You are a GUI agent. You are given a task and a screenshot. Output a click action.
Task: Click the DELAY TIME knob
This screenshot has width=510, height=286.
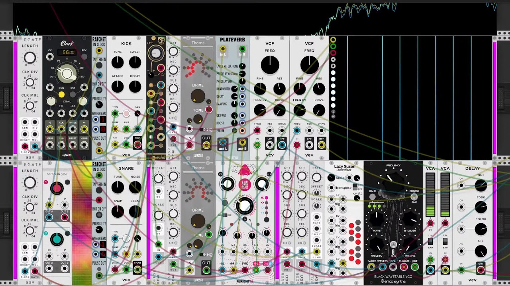pos(481,185)
